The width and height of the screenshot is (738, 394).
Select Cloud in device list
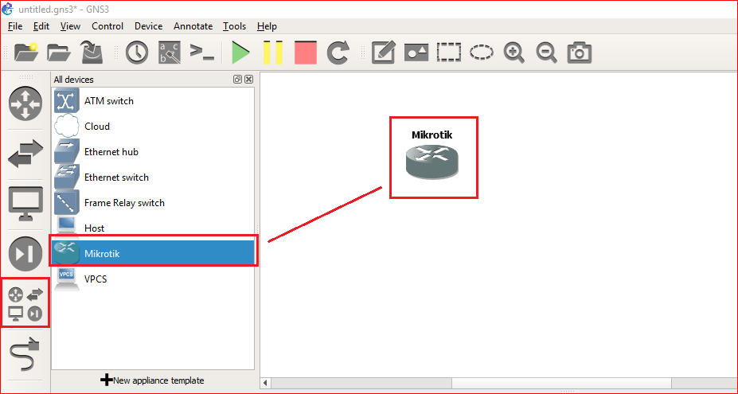[153, 126]
